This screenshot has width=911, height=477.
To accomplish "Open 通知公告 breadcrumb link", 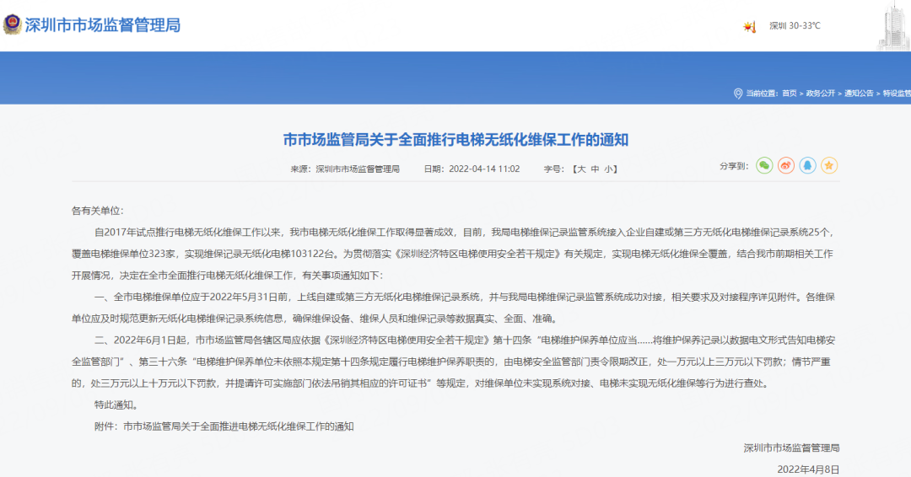I will click(x=860, y=94).
